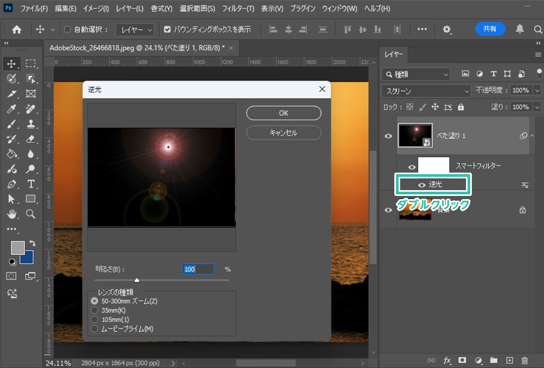Select the Brush tool
Image resolution: width=544 pixels, height=368 pixels.
coord(12,124)
